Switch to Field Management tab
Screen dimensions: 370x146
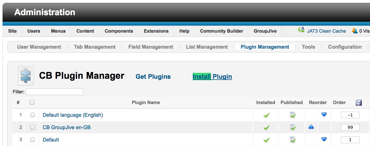[x=151, y=47]
